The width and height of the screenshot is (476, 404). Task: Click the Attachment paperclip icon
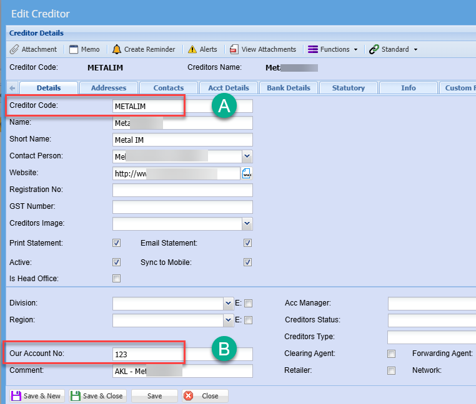point(14,49)
